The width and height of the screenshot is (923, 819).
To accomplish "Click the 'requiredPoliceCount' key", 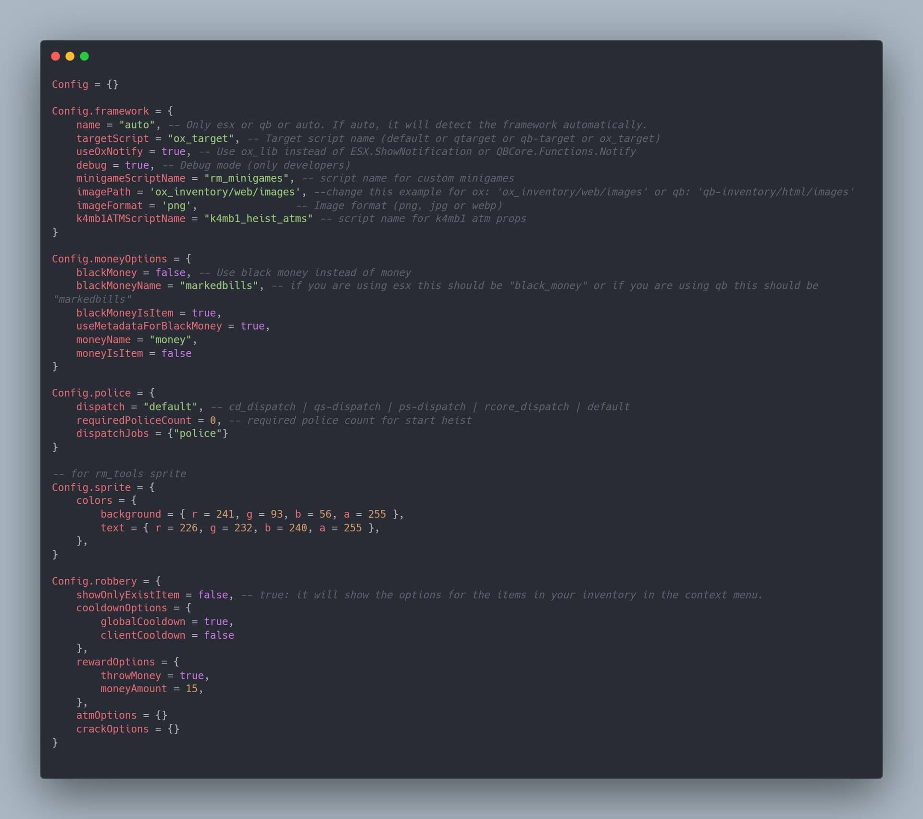I will tap(134, 421).
